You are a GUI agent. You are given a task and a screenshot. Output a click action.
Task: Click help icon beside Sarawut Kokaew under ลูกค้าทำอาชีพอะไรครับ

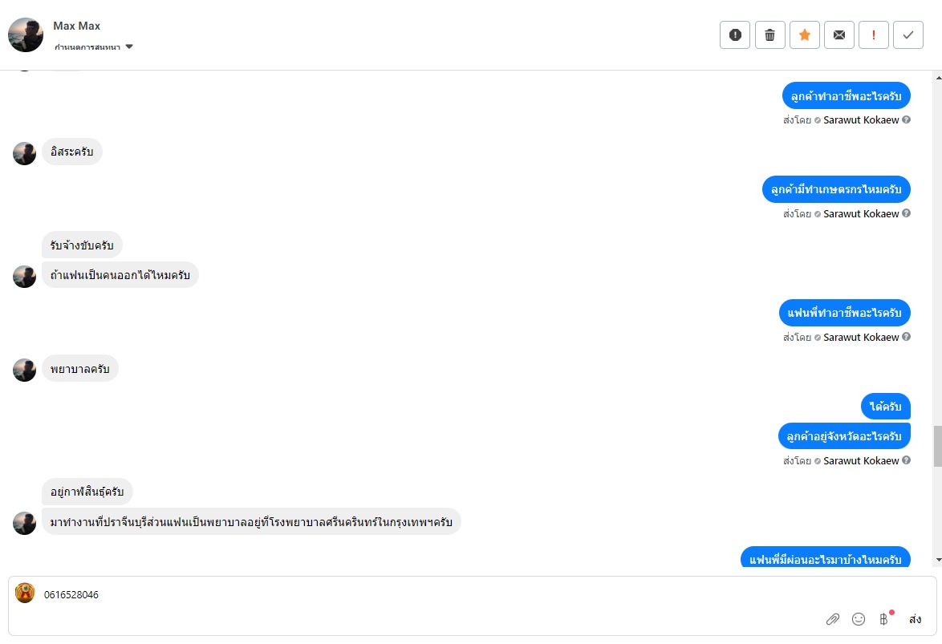[x=906, y=119]
